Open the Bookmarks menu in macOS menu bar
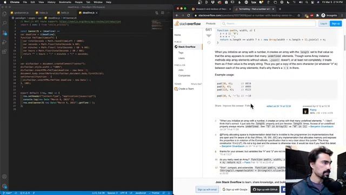This screenshot has height=195, width=346. pyautogui.click(x=65, y=2)
